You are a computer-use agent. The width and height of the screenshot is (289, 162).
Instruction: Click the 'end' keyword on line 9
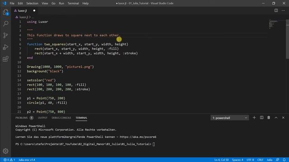pos(30,58)
